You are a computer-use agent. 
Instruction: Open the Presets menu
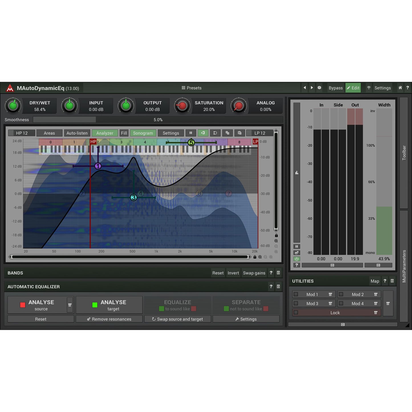pyautogui.click(x=192, y=88)
